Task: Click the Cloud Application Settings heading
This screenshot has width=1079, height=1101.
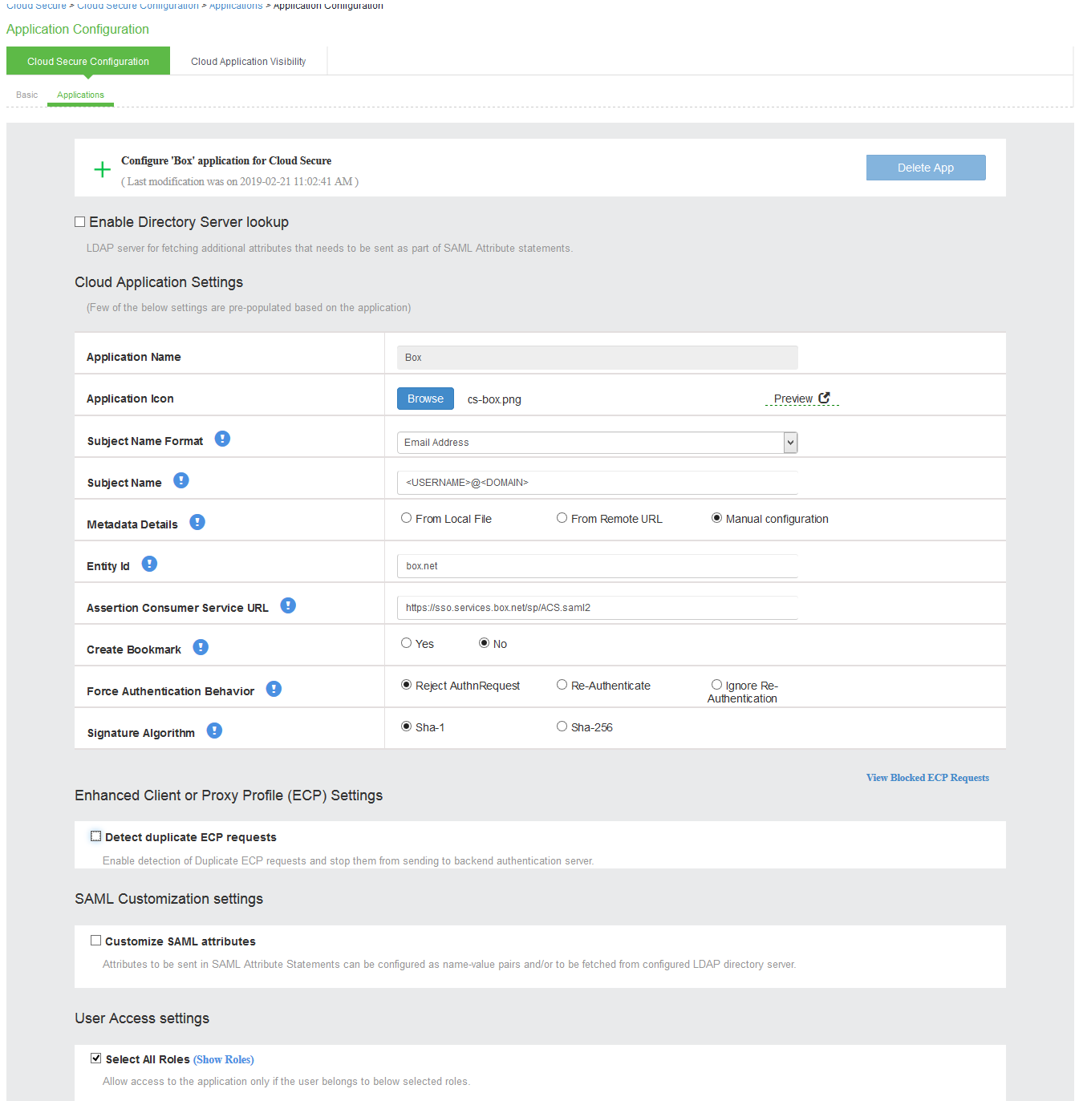Action: 159,282
